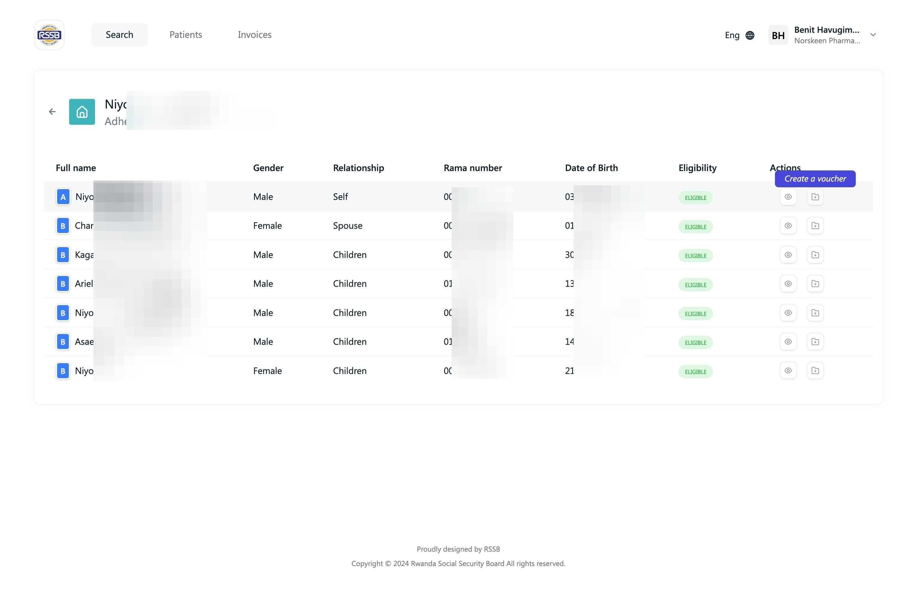Viewport: 917px width, 597px height.
Task: Click voucher folder icon in Asae row
Action: [x=815, y=342]
